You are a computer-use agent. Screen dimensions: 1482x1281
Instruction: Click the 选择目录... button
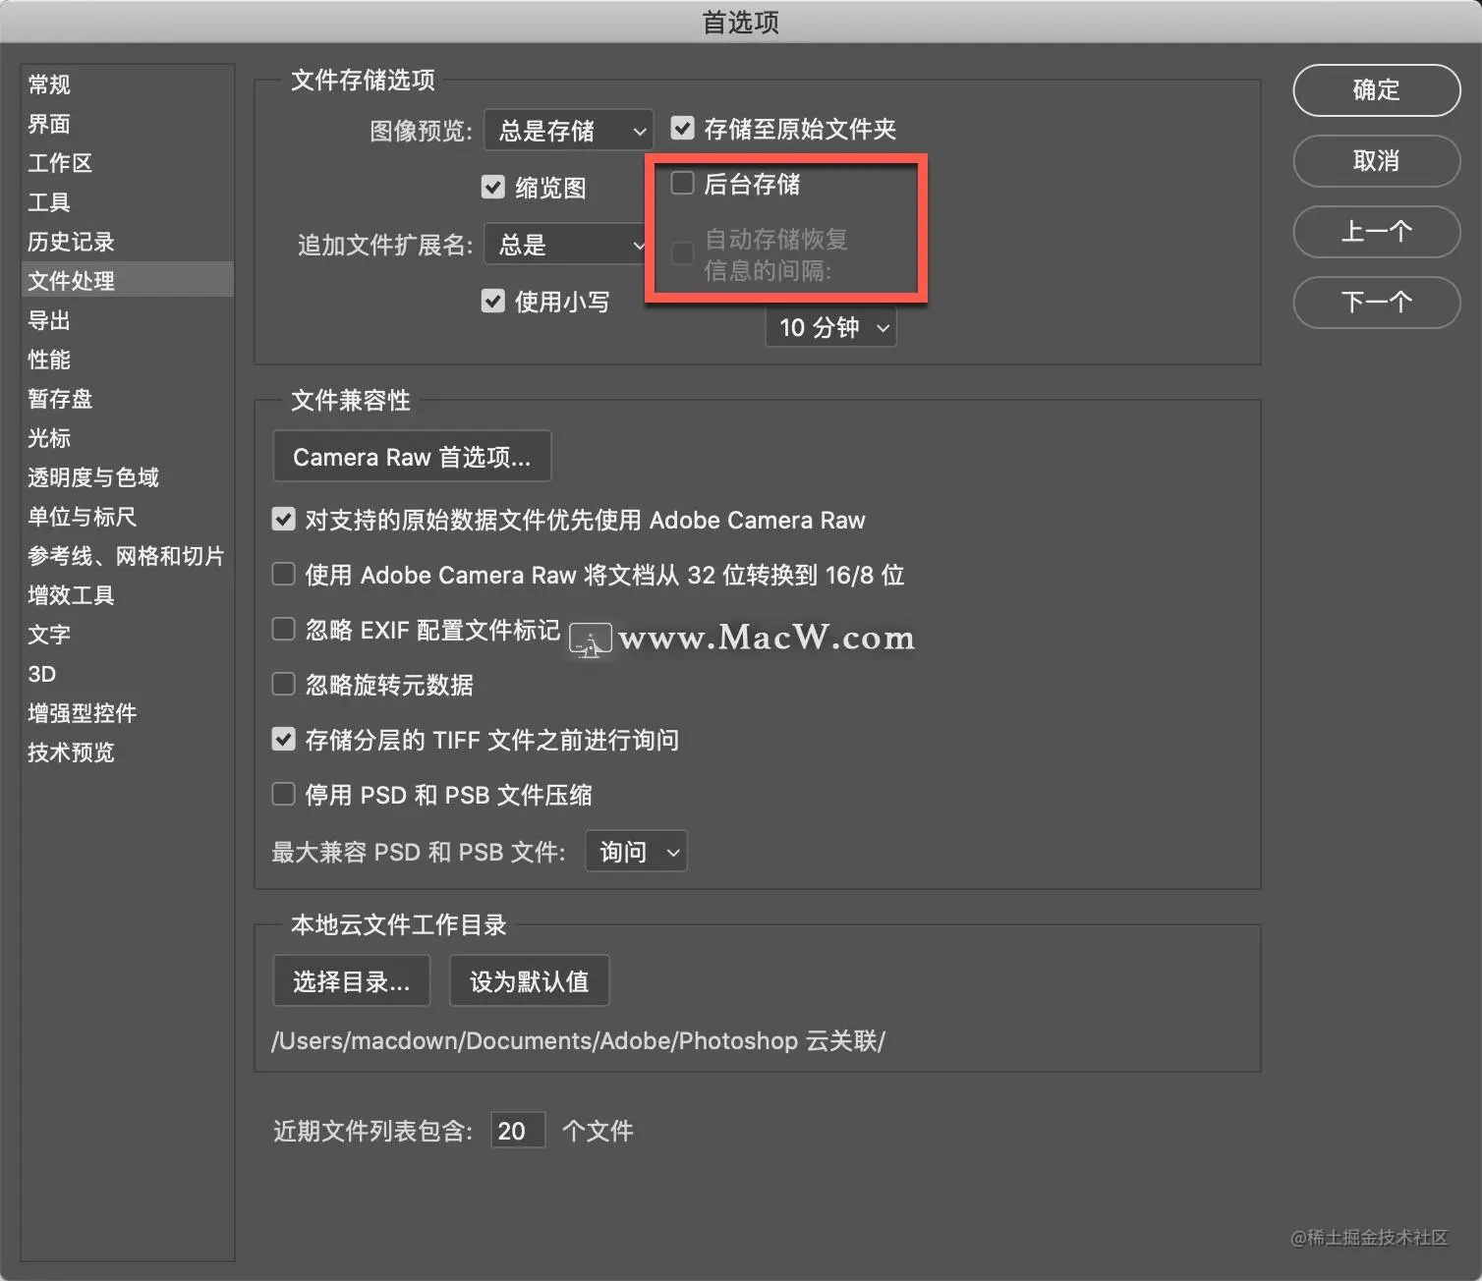(351, 981)
